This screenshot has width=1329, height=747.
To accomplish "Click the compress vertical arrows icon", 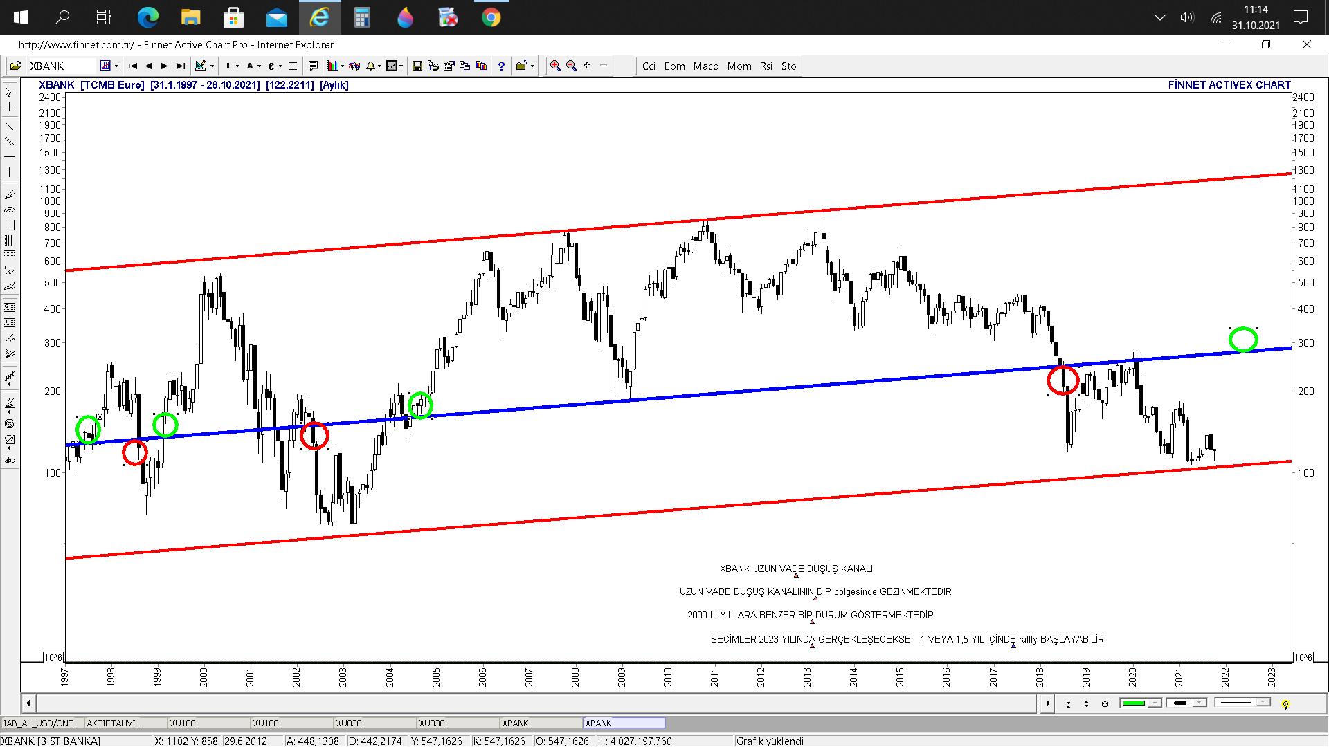I will (1068, 704).
